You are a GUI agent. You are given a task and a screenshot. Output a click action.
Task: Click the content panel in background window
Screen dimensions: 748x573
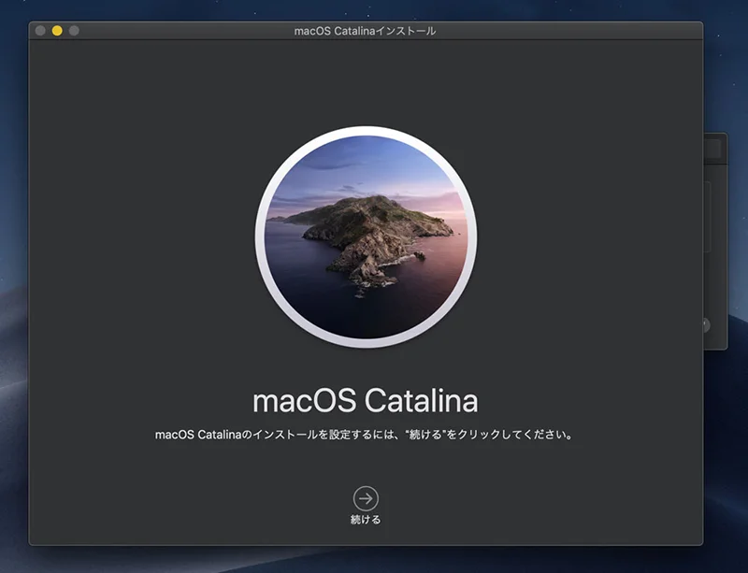[711, 217]
